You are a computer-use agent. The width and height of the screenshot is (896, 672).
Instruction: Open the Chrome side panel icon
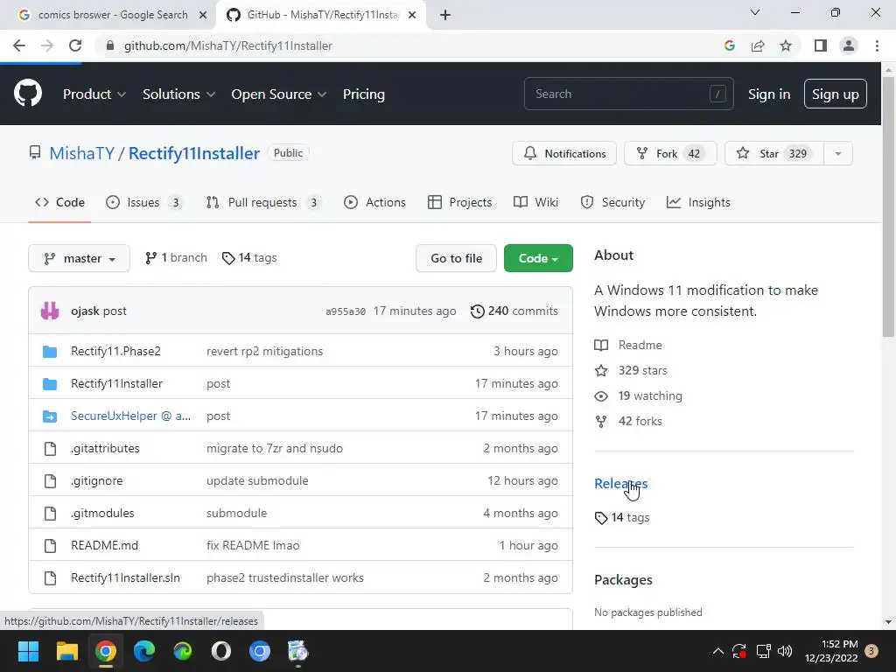[821, 45]
